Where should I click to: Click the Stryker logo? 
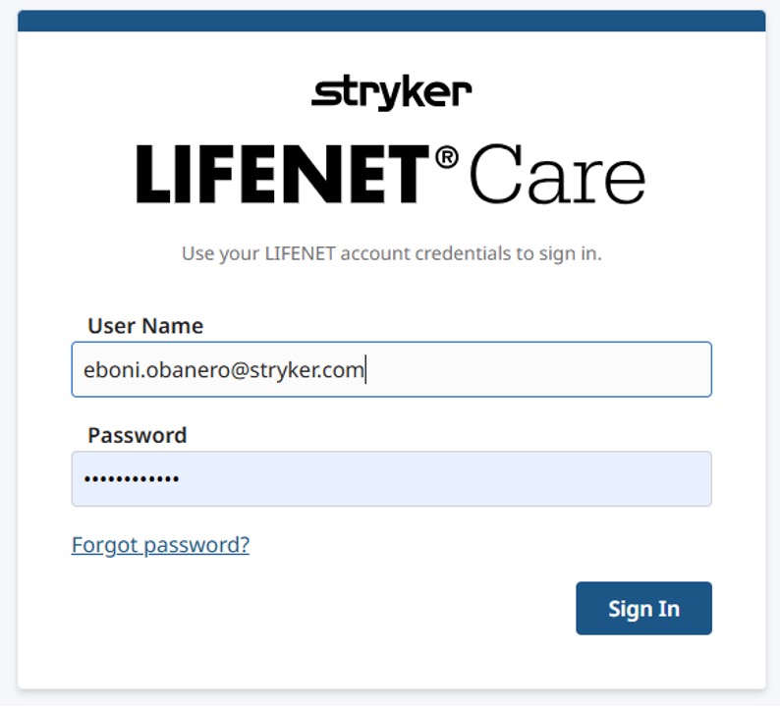coord(392,92)
